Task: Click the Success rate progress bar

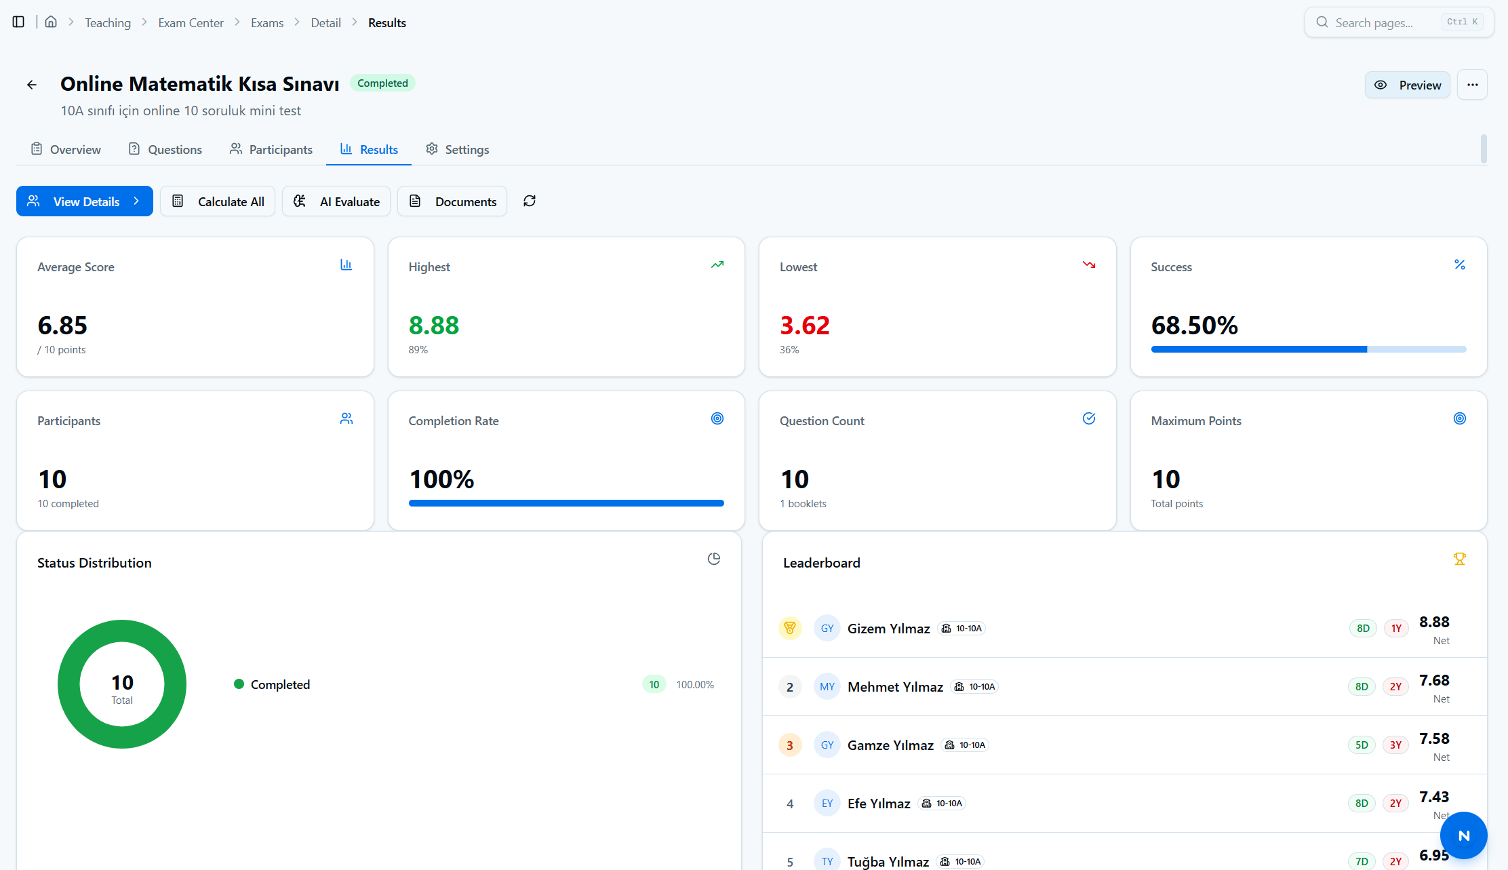Action: pyautogui.click(x=1309, y=350)
